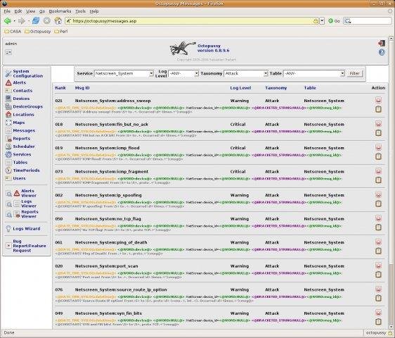This screenshot has width=395, height=338.
Task: Open the Service dropdown showing Netscreen_System
Action: tap(124, 73)
